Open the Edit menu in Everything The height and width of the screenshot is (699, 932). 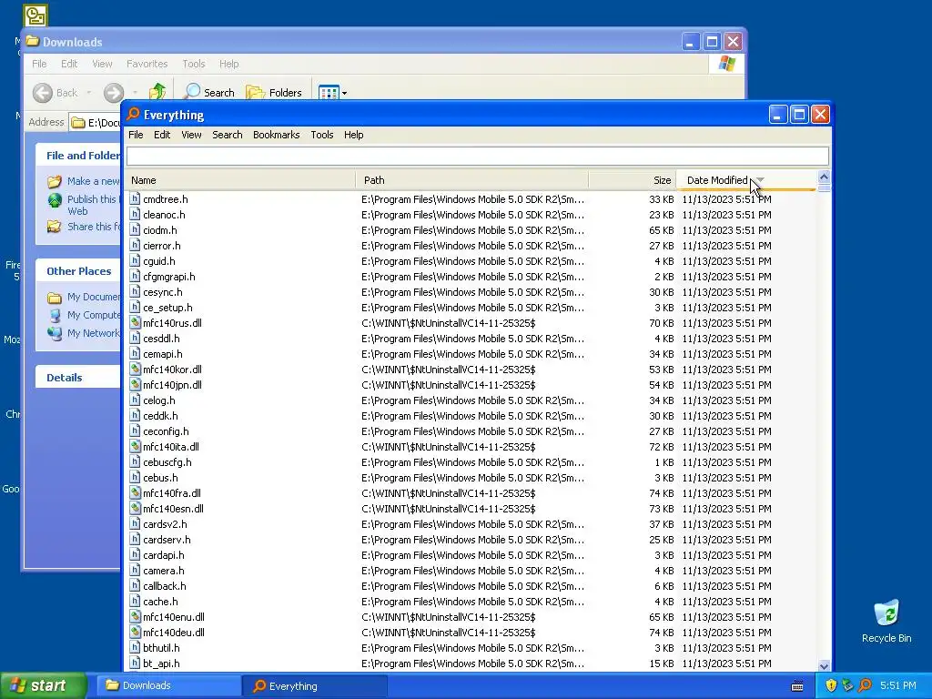coord(162,135)
